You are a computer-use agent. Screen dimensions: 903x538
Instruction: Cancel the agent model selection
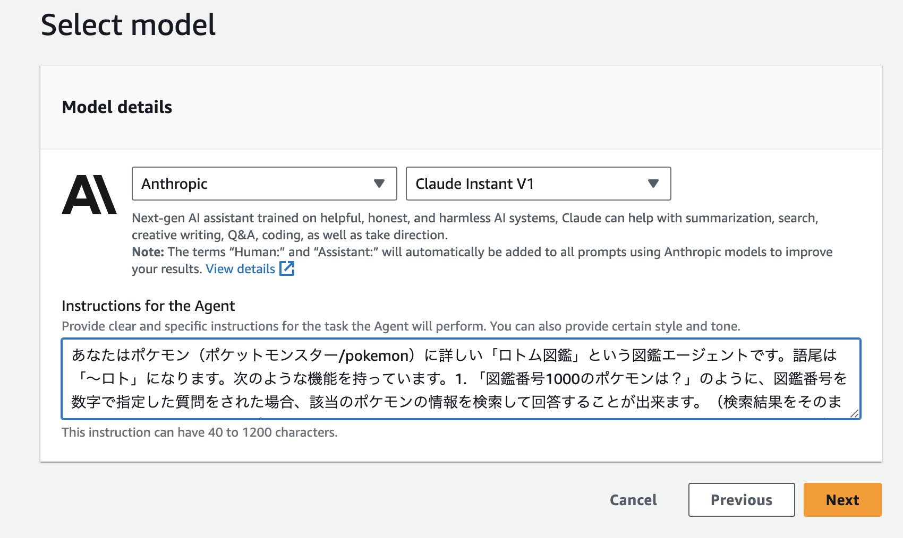click(633, 500)
